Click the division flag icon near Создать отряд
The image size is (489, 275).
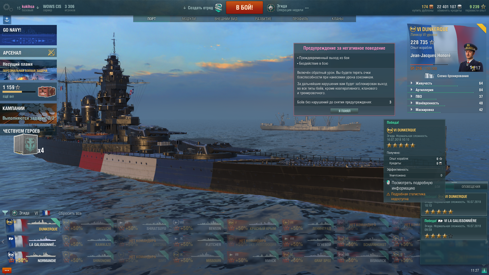point(219,8)
